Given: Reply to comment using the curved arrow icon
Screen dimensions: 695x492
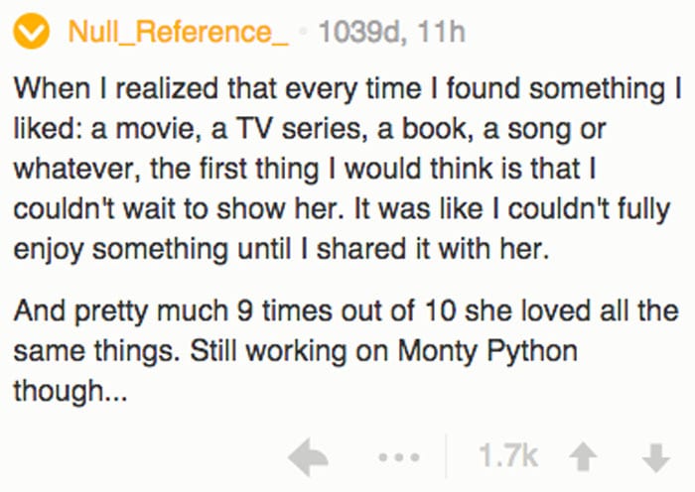Looking at the screenshot, I should click(308, 456).
